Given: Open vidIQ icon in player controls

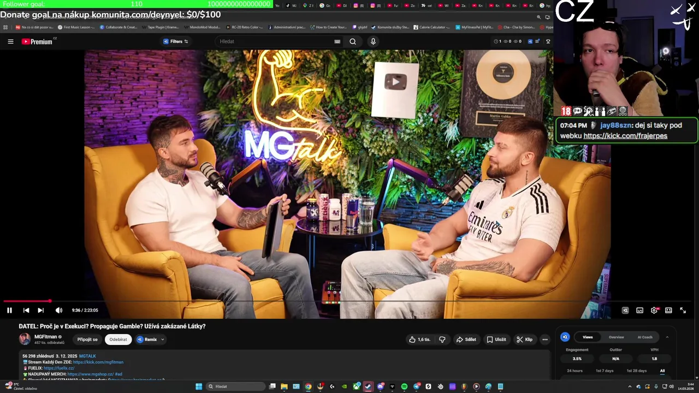Looking at the screenshot, I should point(625,310).
